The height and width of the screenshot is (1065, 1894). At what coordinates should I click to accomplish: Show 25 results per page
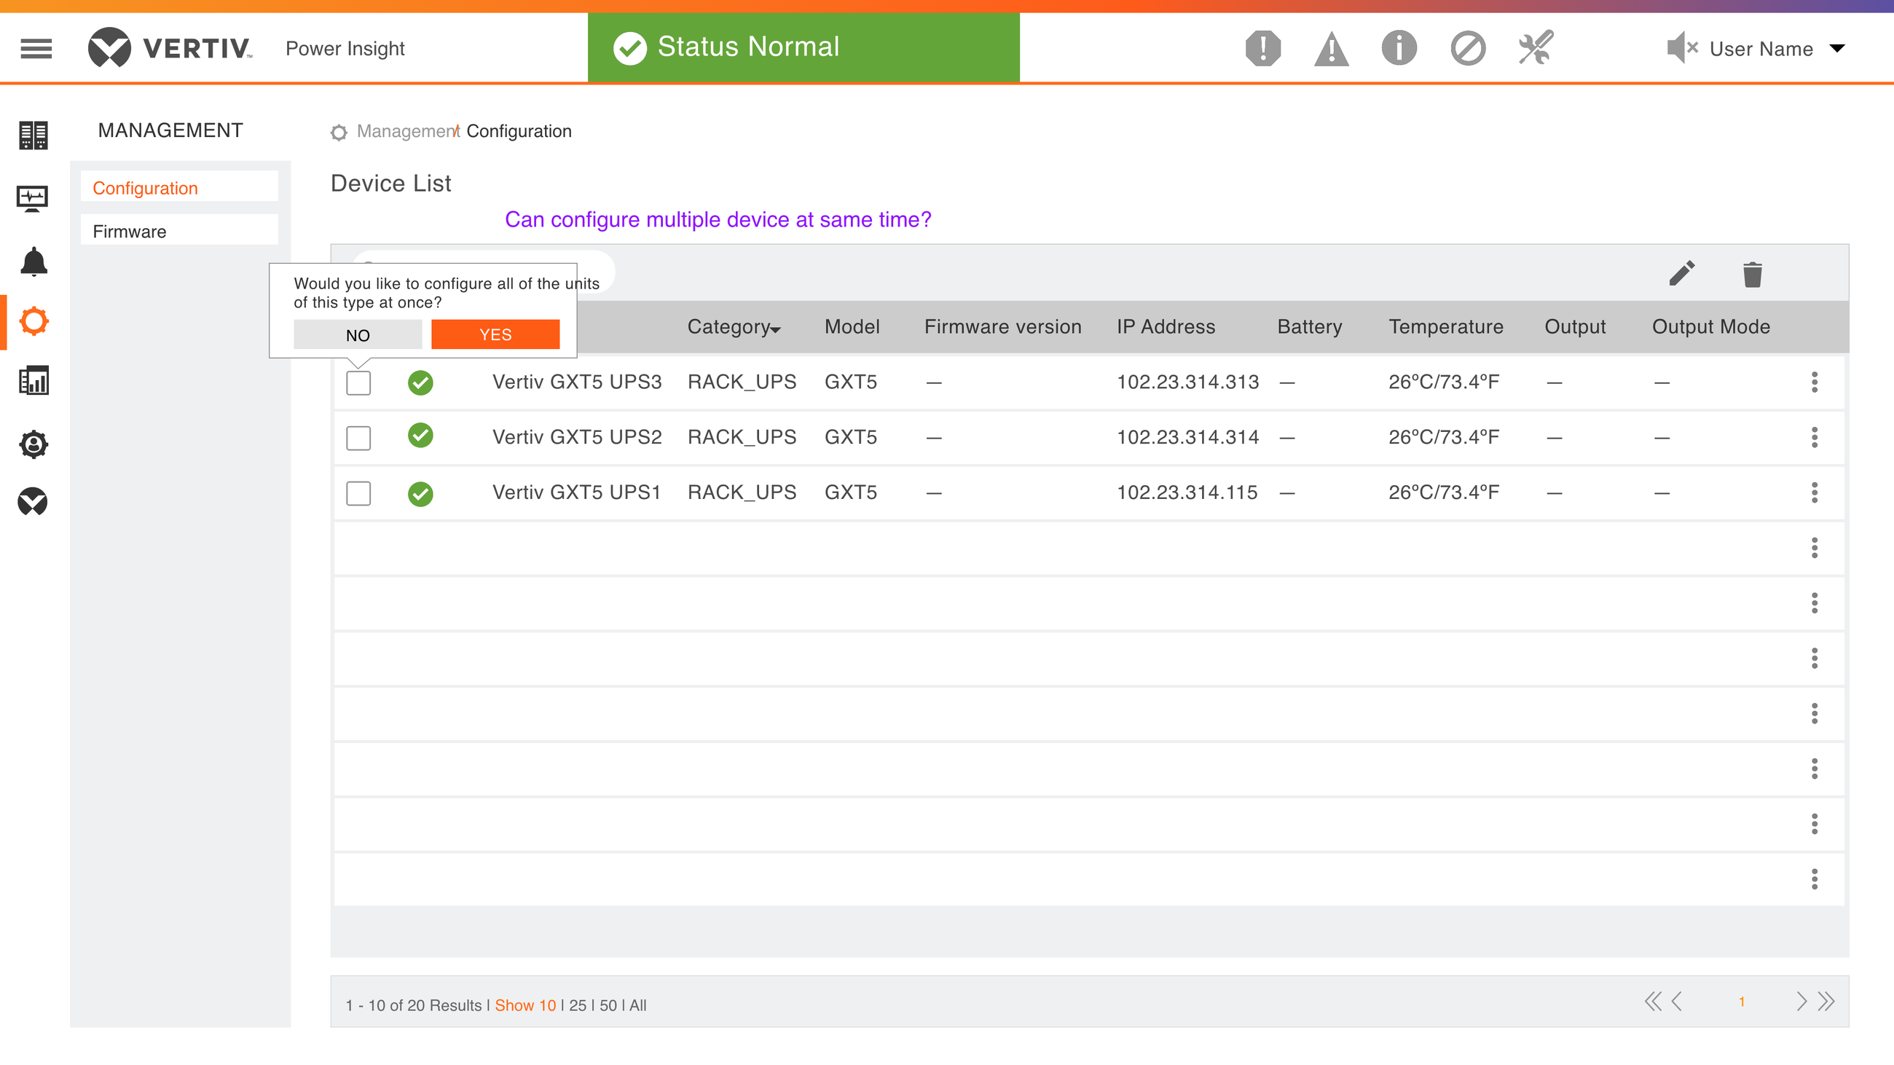click(x=578, y=1005)
